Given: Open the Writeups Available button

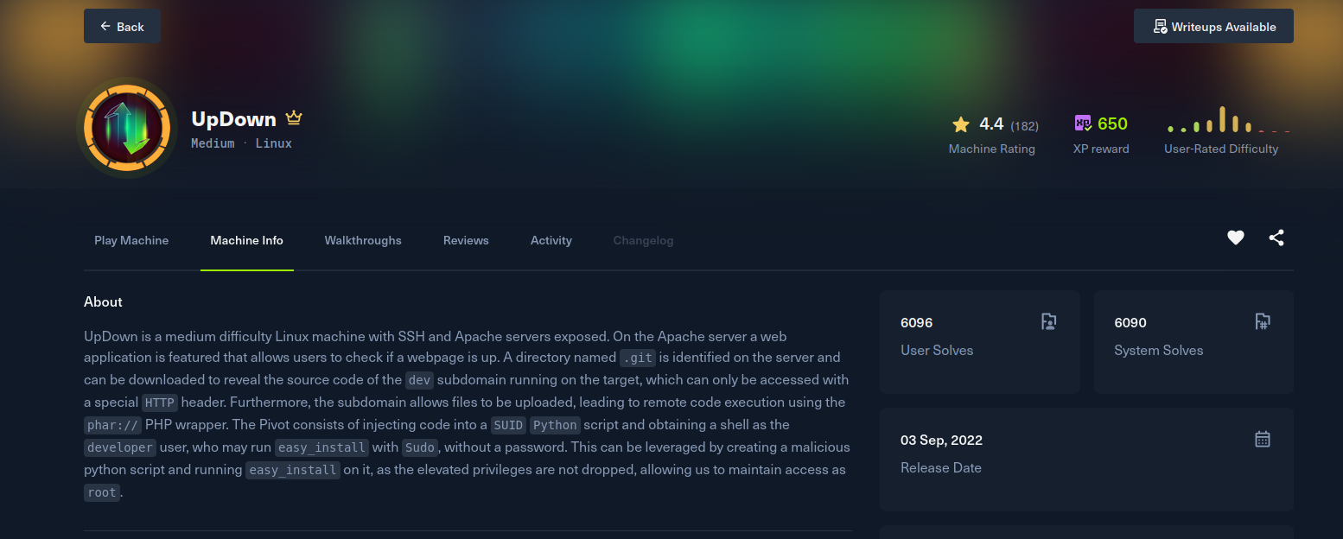Looking at the screenshot, I should click(x=1213, y=26).
